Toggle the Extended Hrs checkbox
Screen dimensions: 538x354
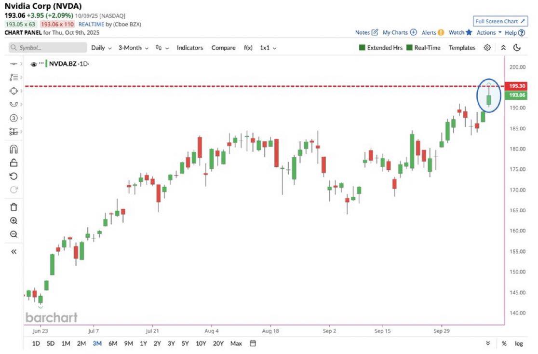[x=362, y=47]
